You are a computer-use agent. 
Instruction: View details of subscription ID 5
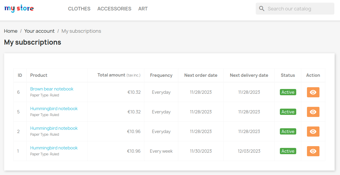pyautogui.click(x=313, y=112)
